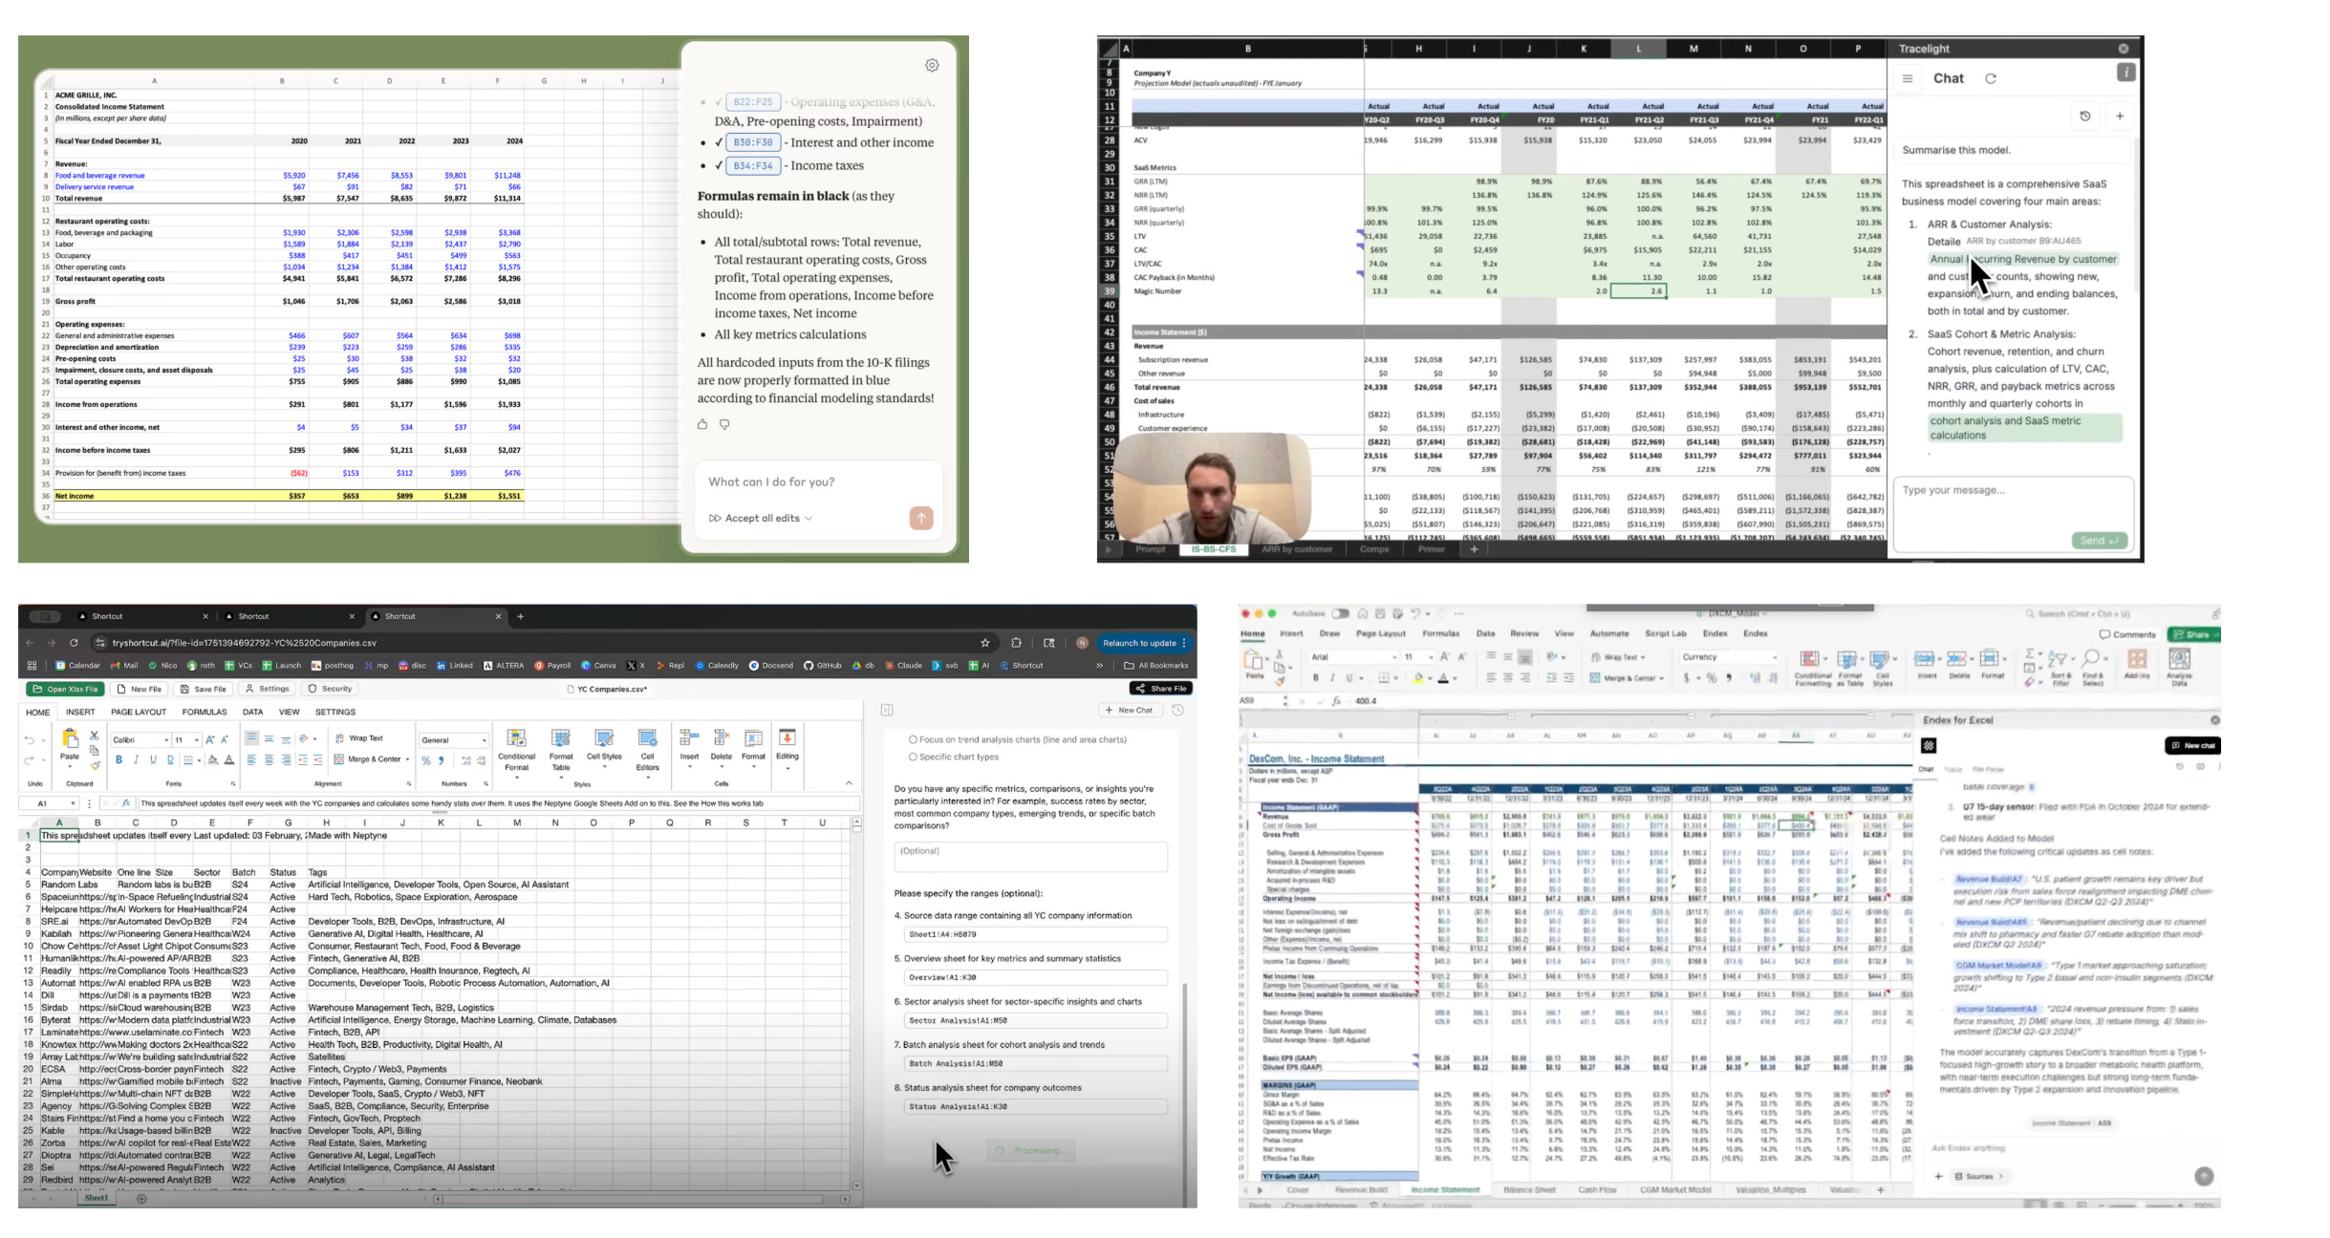Click Format Table icon in Shortcut ribbon
The height and width of the screenshot is (1238, 2330).
pyautogui.click(x=561, y=739)
